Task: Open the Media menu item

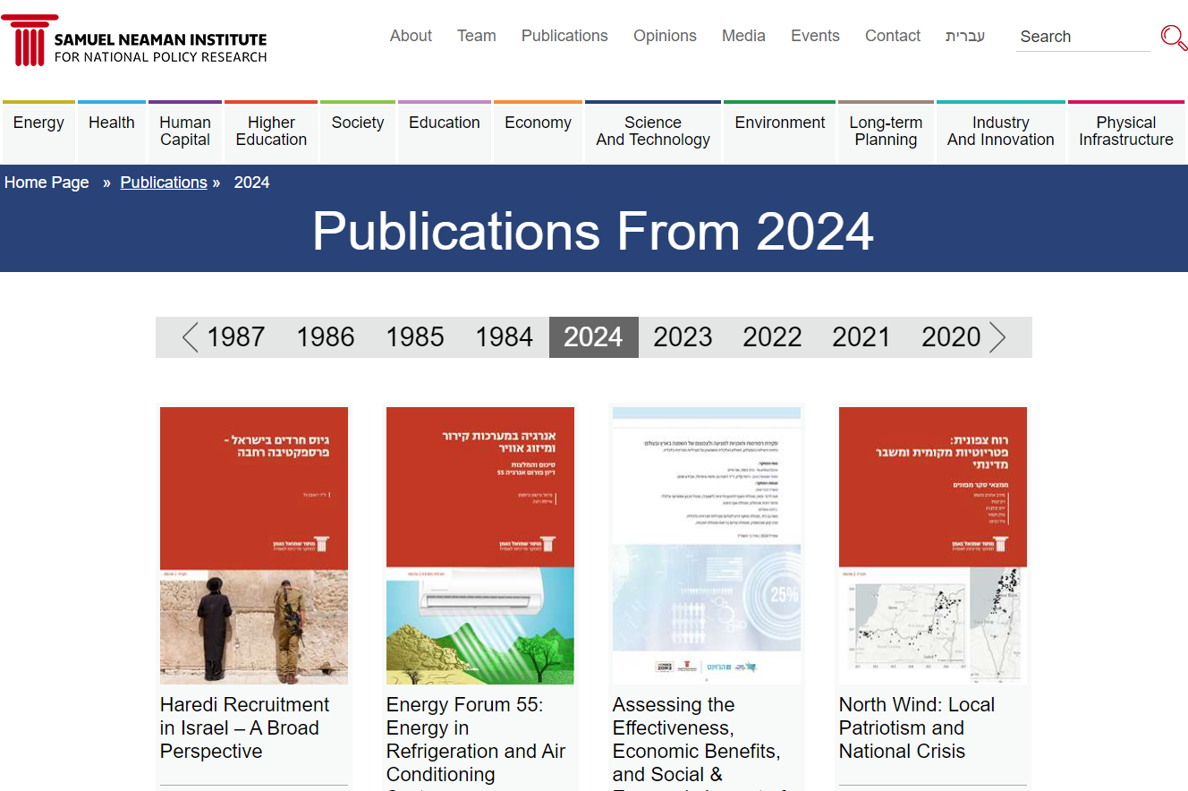Action: point(743,36)
